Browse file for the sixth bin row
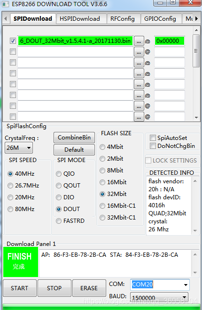 pyautogui.click(x=139, y=96)
